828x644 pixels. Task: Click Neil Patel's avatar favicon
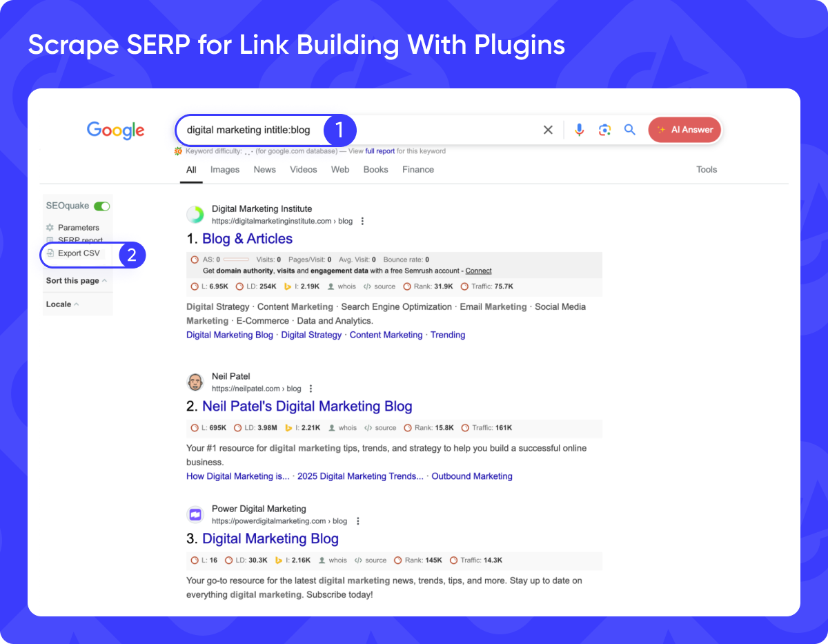[195, 382]
